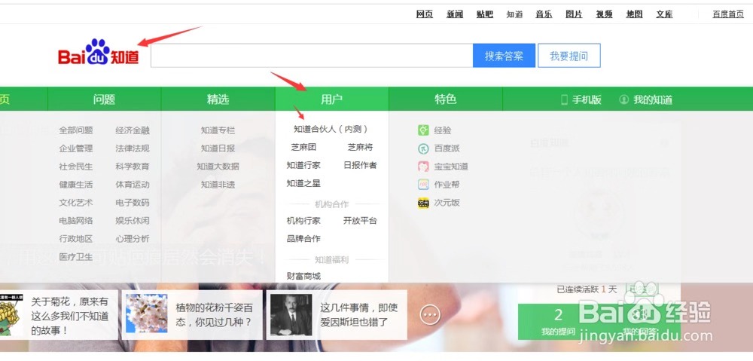The image size is (753, 361).
Task: Open the 品牌合作 link
Action: pos(303,239)
